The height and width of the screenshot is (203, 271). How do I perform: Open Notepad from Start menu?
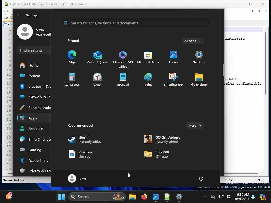(123, 79)
